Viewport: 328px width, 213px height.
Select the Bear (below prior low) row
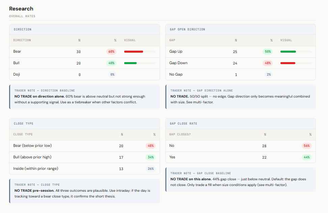click(x=32, y=146)
